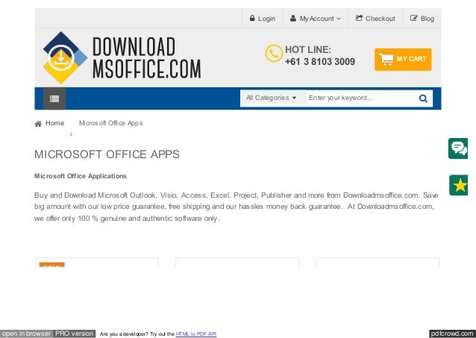Open the Login link

coord(263,19)
